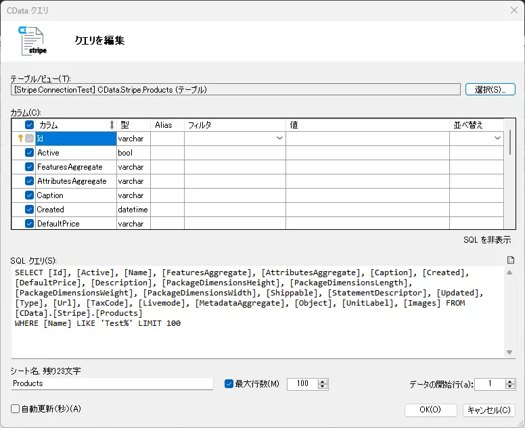The image size is (525, 428).
Task: Toggle the select-all columns header checkbox
Action: coord(30,125)
